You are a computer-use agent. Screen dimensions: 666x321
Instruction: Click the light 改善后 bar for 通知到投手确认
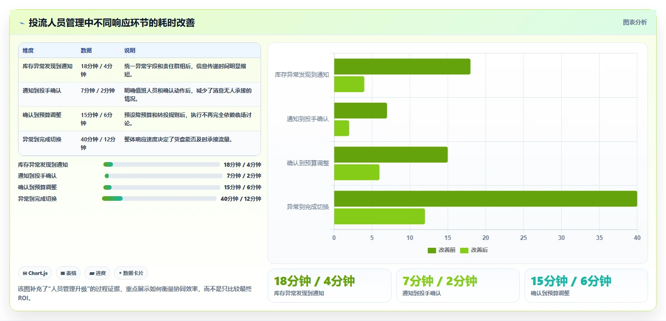pos(342,128)
